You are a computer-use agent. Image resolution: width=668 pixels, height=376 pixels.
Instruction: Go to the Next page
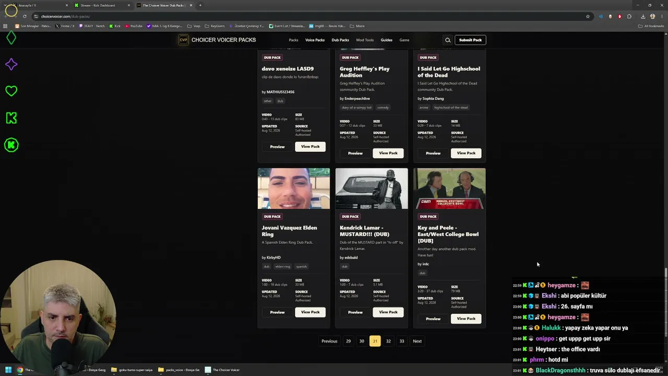pyautogui.click(x=417, y=341)
